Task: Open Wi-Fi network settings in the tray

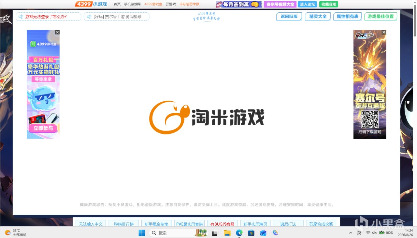Action: (368, 233)
